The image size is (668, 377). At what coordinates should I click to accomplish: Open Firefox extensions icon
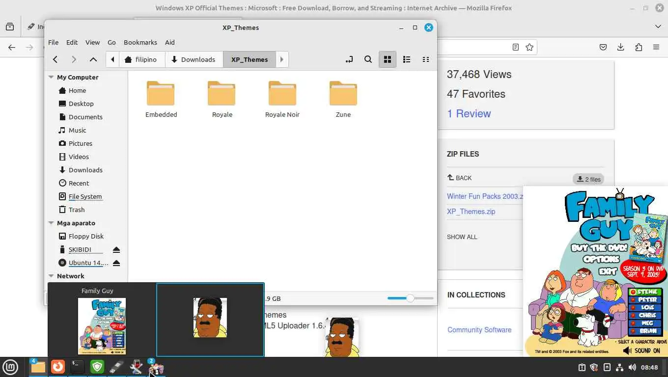(639, 47)
